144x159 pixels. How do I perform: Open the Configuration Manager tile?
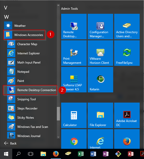coord(100,27)
